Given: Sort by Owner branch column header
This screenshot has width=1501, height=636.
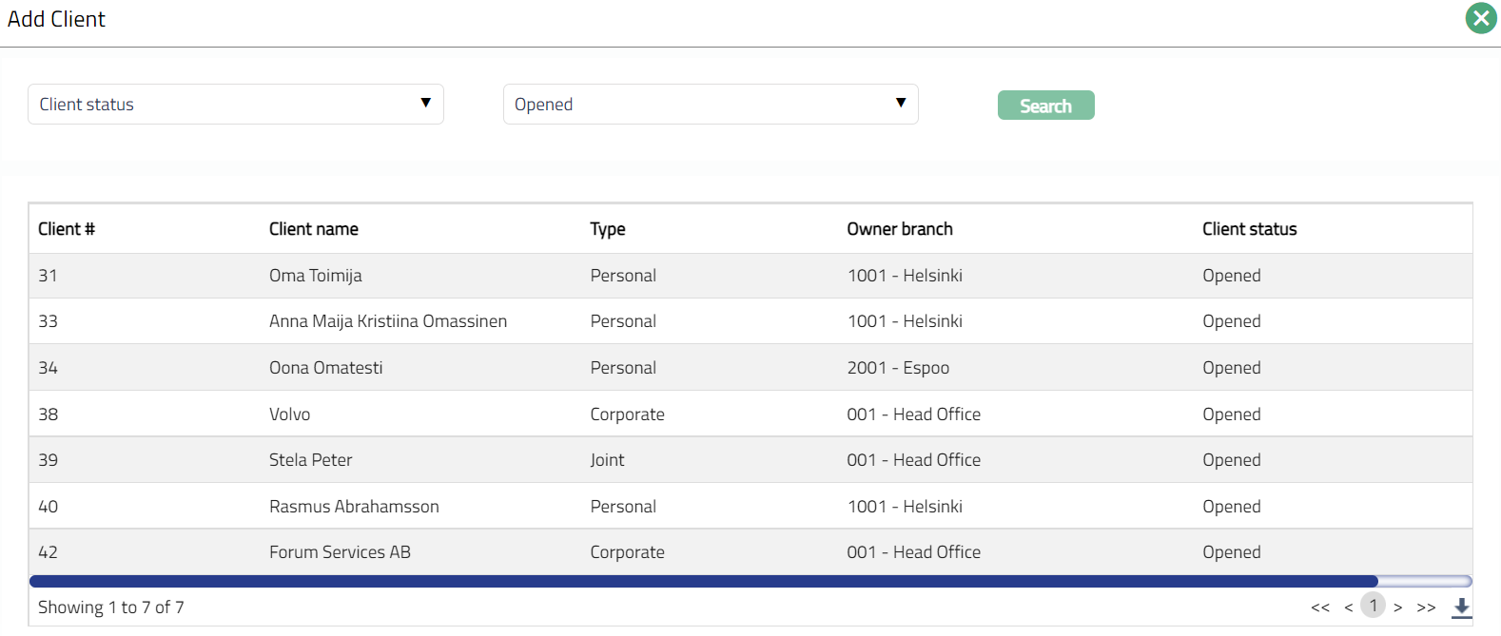Looking at the screenshot, I should point(899,229).
